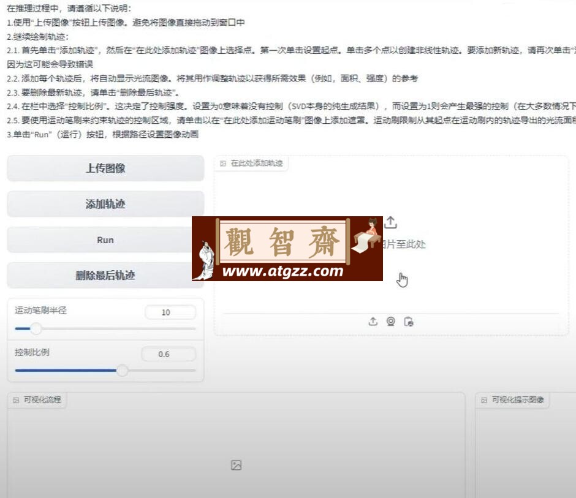Click the 运动笔刷半径 value field showing 10
Screen dimensions: 576x498
170,312
